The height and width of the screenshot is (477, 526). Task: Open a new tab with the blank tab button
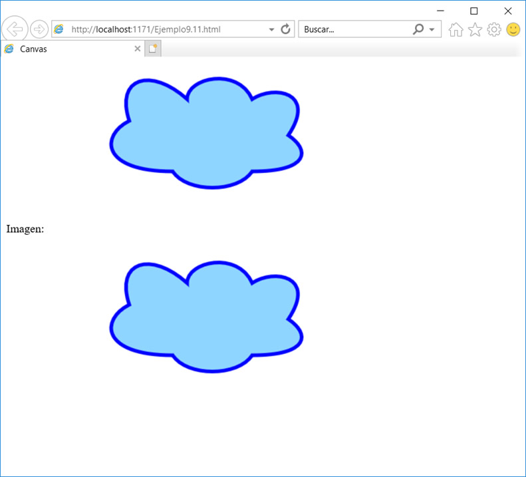click(153, 49)
